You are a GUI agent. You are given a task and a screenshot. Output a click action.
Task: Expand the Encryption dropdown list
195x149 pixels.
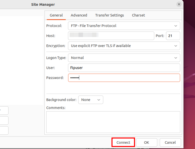[124, 46]
